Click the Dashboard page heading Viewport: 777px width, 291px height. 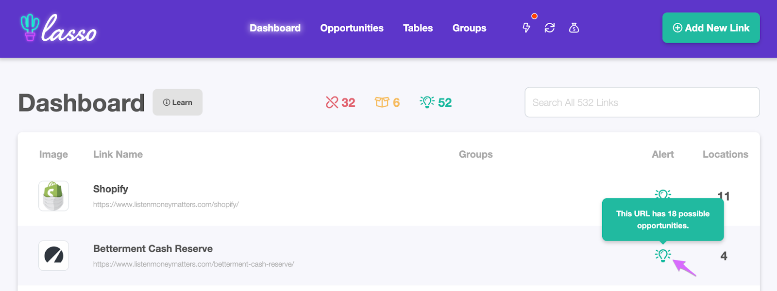82,103
